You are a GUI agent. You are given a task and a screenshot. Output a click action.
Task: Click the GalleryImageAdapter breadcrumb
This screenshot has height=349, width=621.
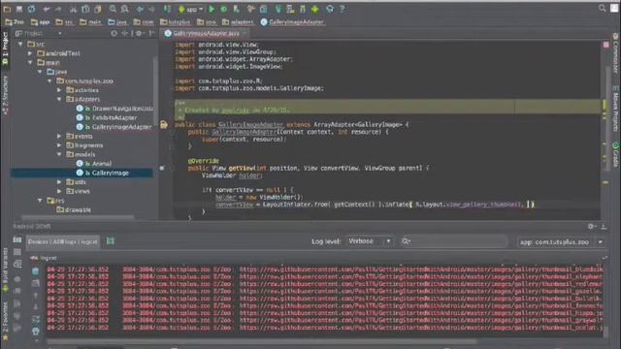click(x=292, y=22)
